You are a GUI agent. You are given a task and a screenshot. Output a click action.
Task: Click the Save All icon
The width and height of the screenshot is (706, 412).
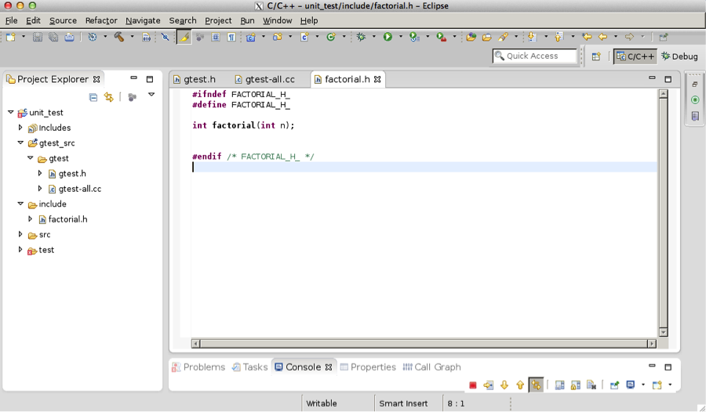tap(53, 37)
